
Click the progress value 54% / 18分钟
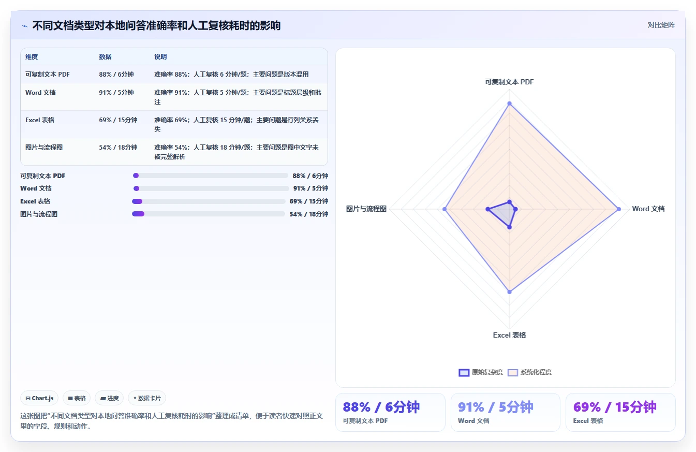pos(309,214)
